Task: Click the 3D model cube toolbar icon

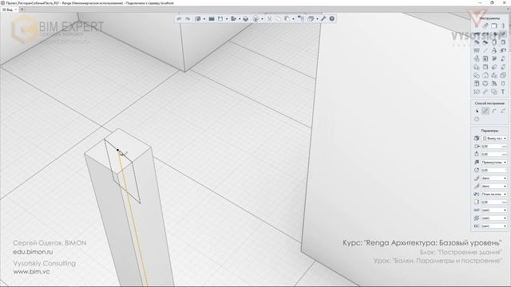Action: pyautogui.click(x=197, y=19)
